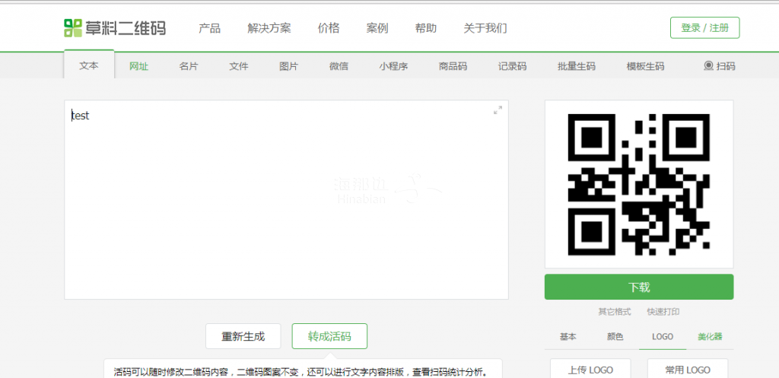This screenshot has width=779, height=378.
Task: Open the 产品 menu
Action: coord(209,28)
